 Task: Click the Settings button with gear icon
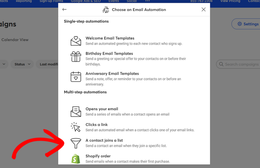[246, 24]
